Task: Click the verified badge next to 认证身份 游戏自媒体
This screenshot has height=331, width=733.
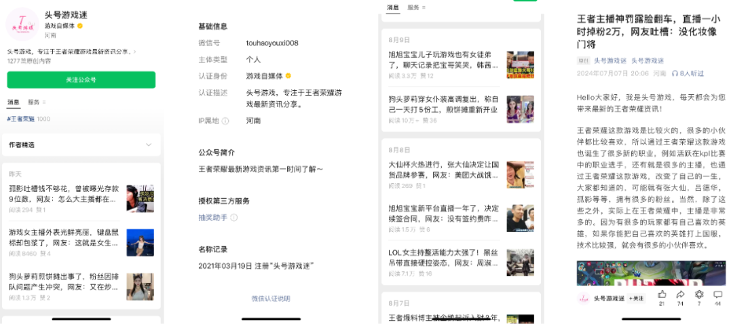Action: [x=288, y=76]
